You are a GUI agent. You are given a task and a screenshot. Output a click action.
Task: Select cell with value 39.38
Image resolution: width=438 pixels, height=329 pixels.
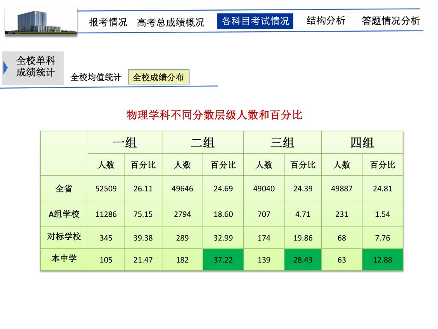(x=143, y=238)
